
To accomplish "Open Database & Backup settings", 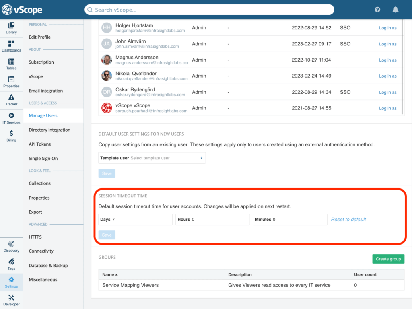I will point(48,266).
